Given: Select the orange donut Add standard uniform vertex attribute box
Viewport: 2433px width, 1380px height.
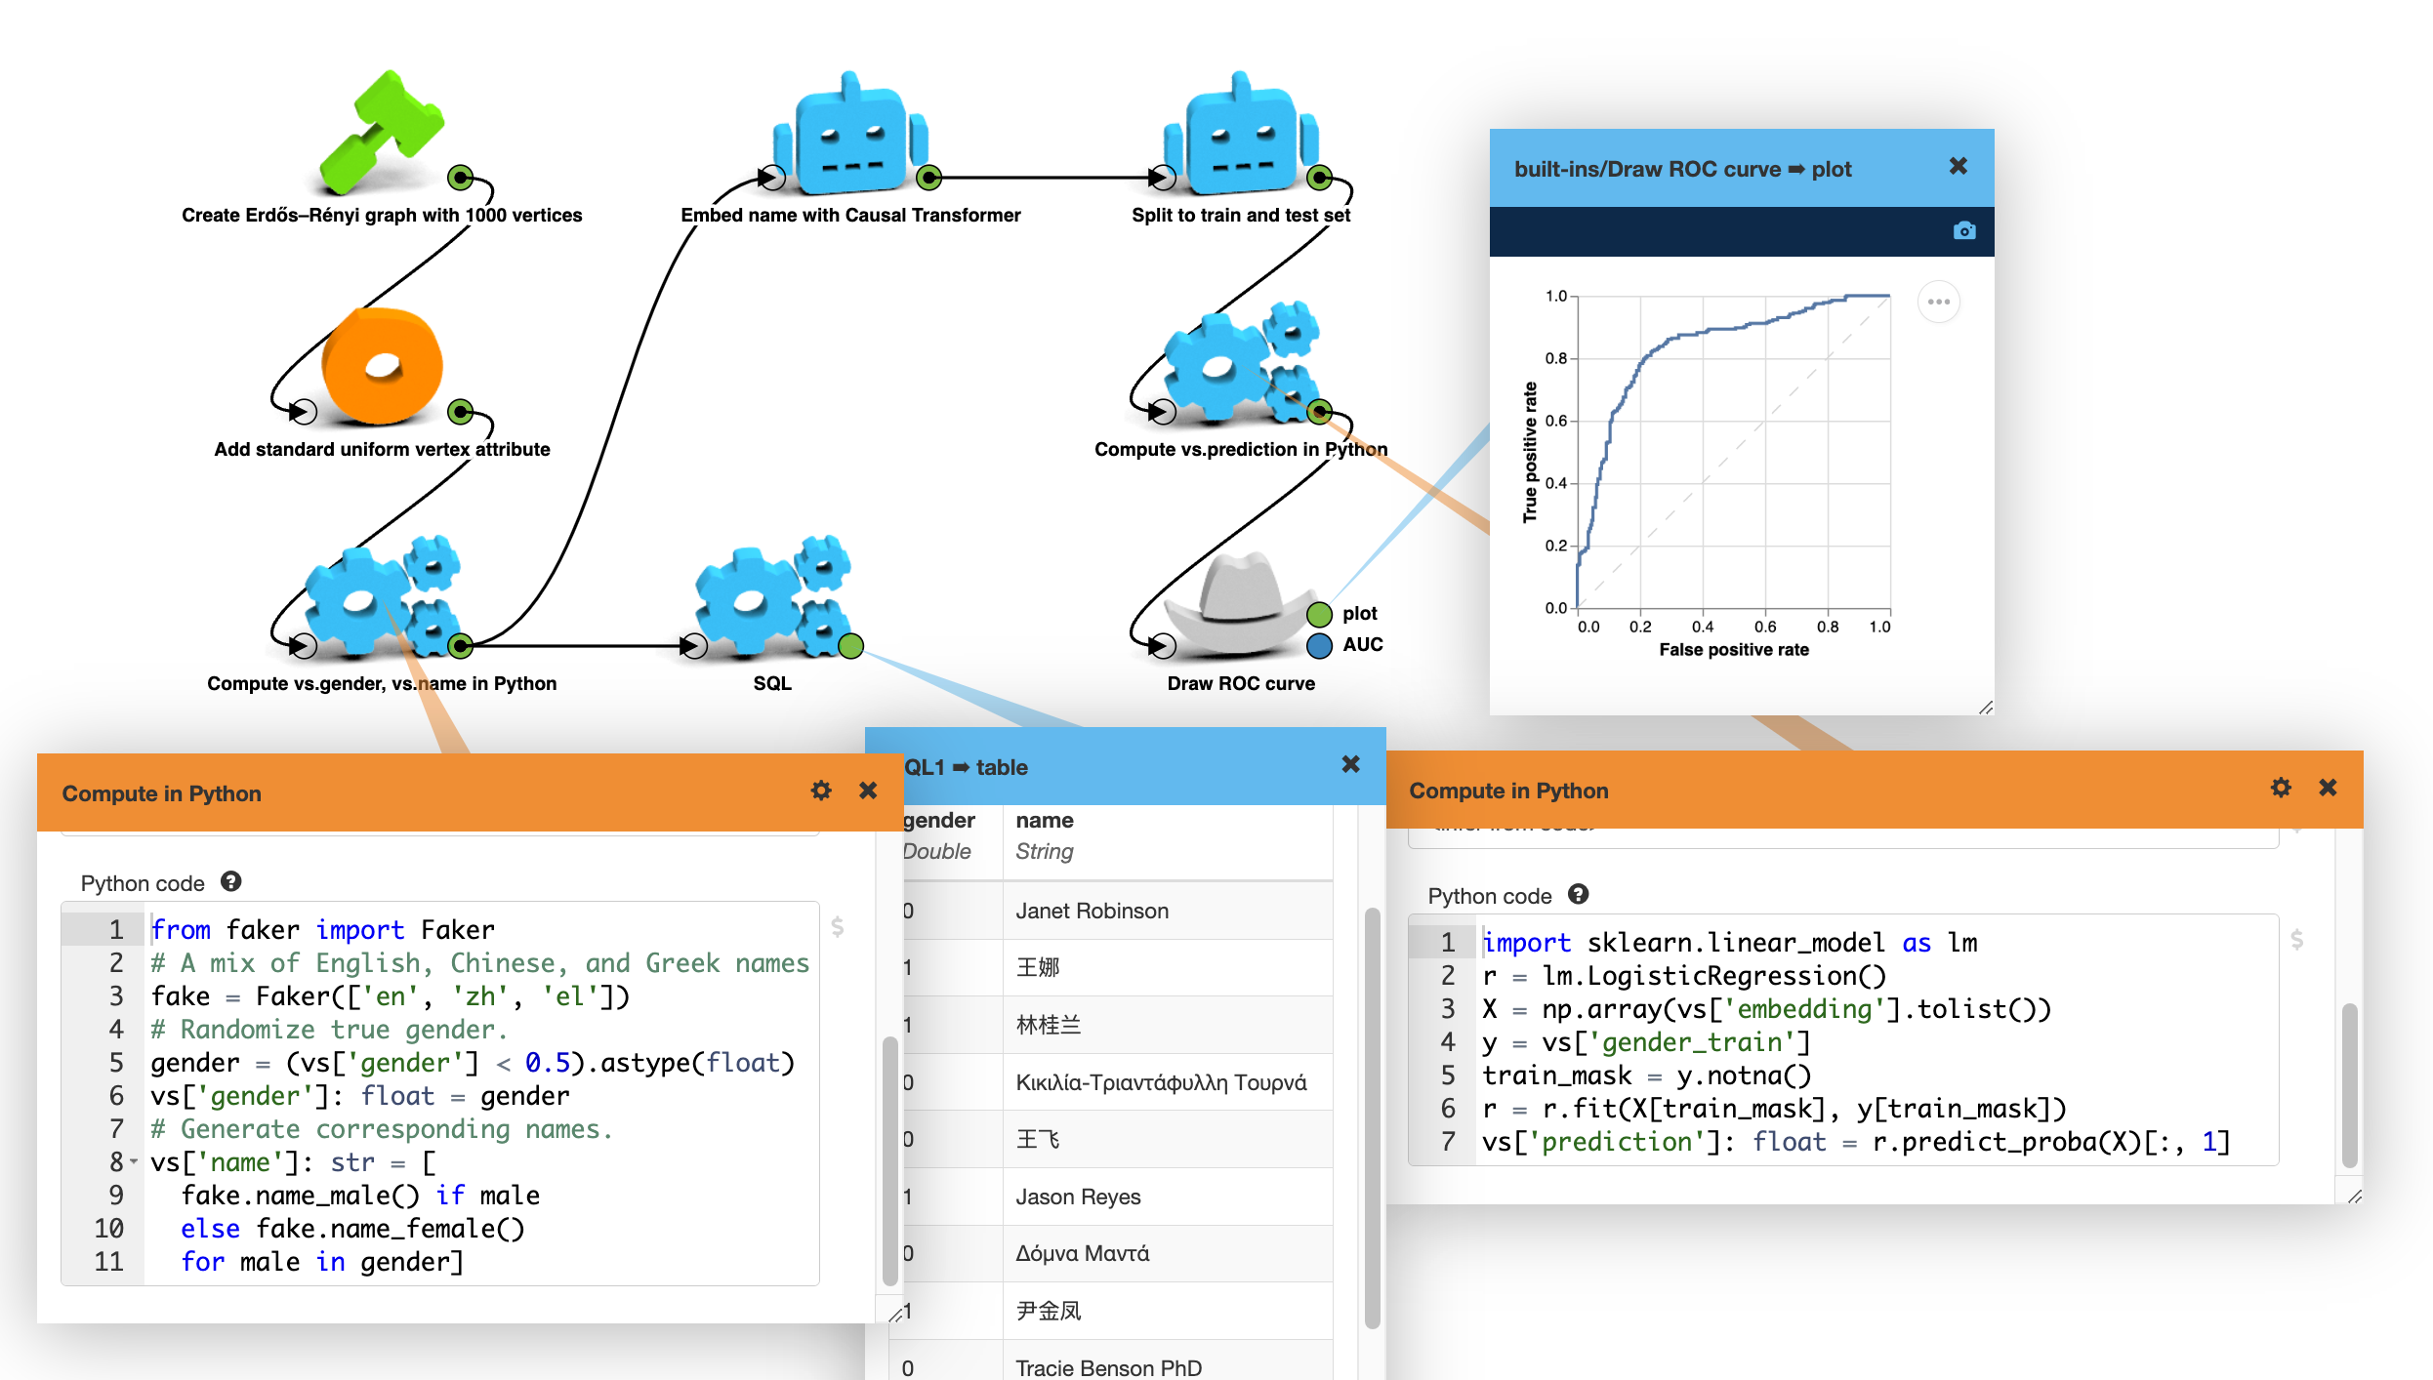Looking at the screenshot, I should 382,366.
